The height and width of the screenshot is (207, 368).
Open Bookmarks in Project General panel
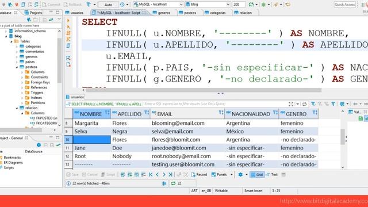12,158
